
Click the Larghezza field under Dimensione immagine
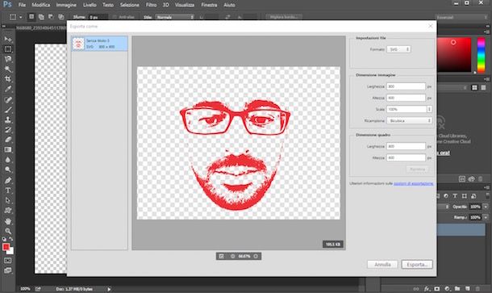(406, 86)
